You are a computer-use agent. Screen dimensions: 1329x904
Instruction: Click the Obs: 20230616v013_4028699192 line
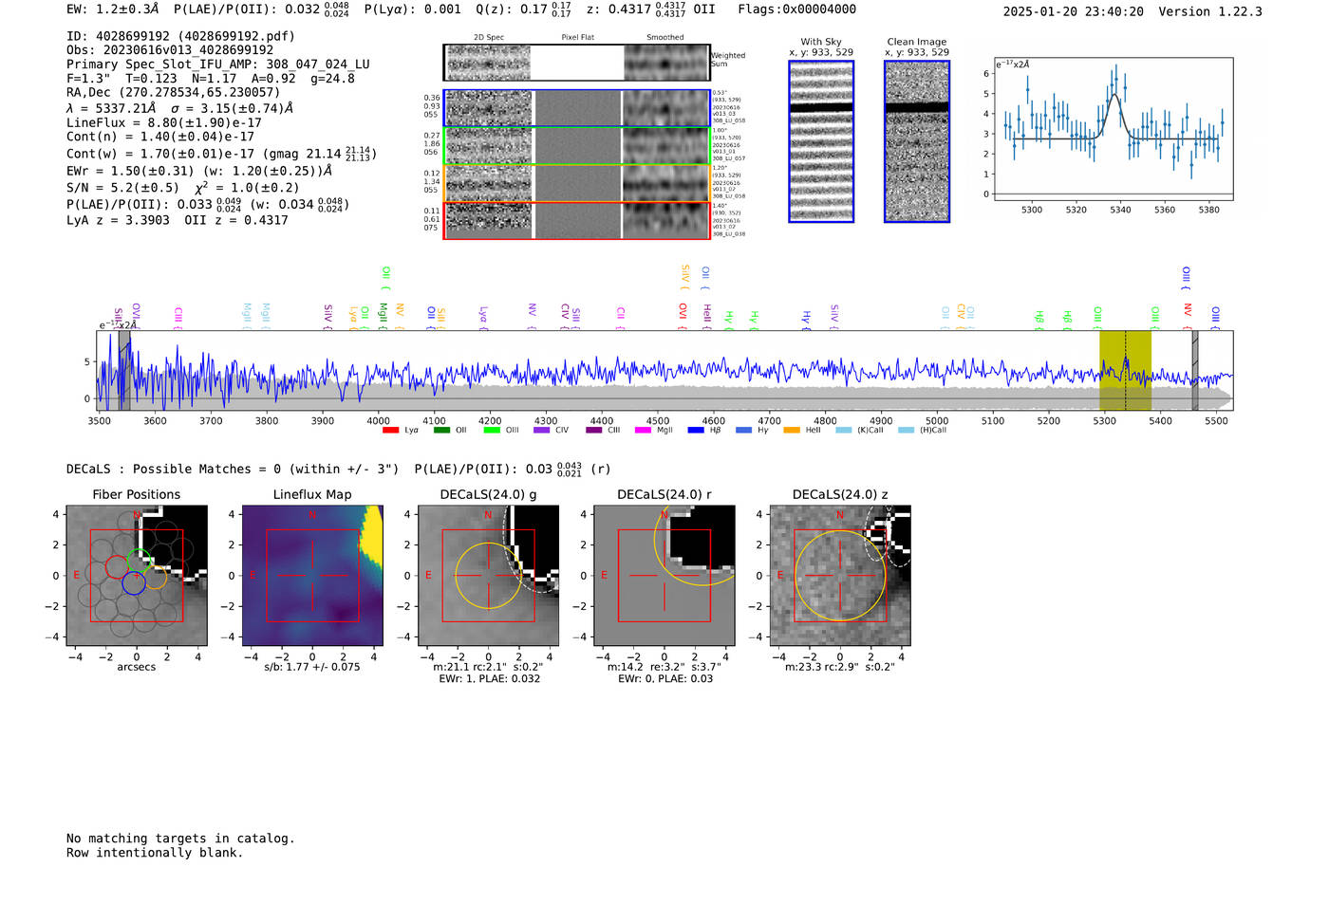170,50
